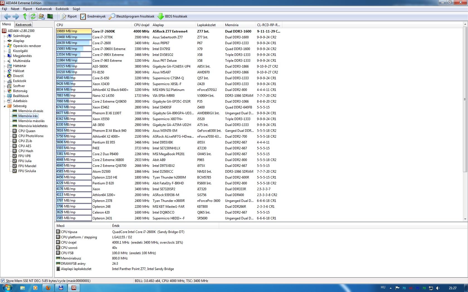The image size is (468, 292).
Task: Select the CPU PhotoWorxx benchmark
Action: [31, 136]
